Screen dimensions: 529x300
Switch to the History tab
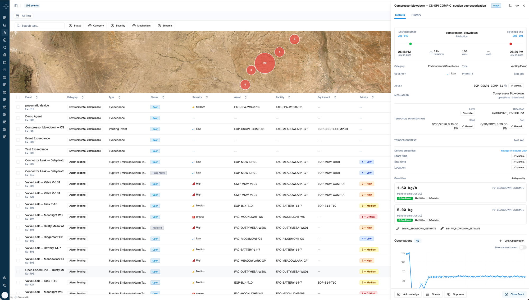tap(416, 15)
